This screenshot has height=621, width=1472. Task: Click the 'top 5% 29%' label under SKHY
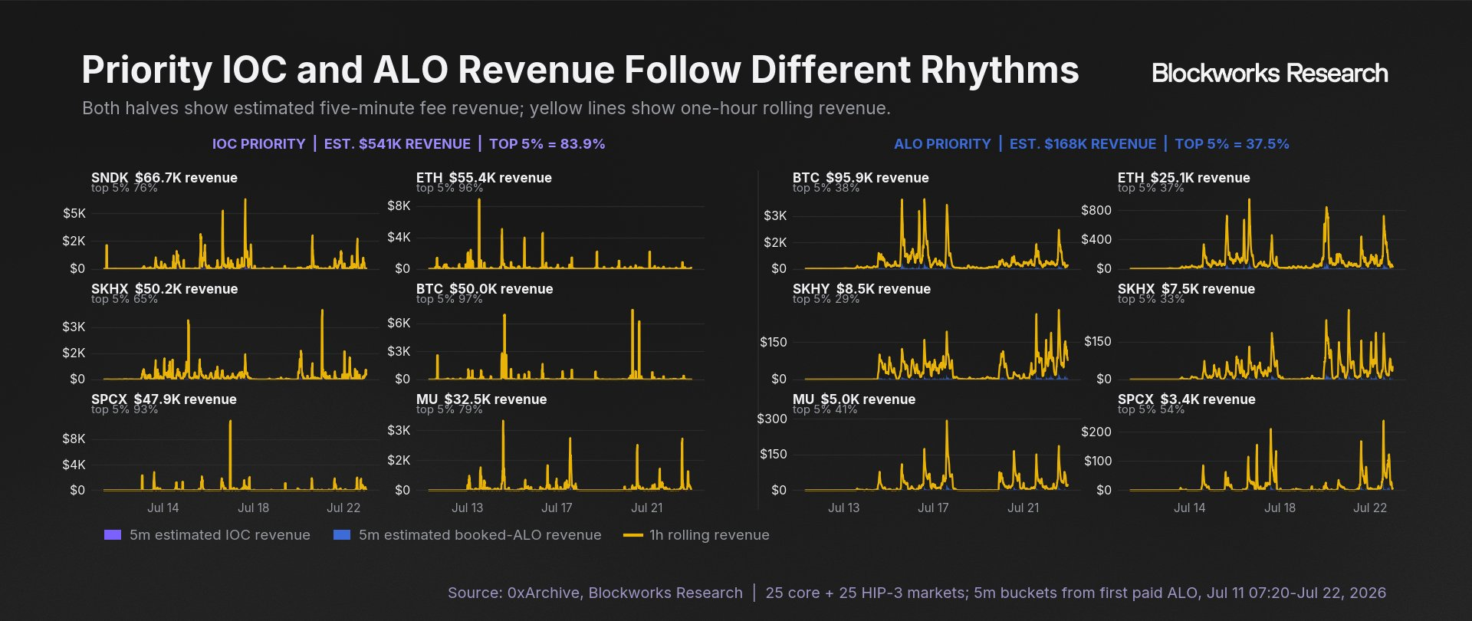(826, 299)
